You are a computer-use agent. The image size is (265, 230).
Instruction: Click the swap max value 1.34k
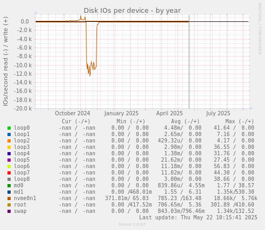tap(225, 211)
